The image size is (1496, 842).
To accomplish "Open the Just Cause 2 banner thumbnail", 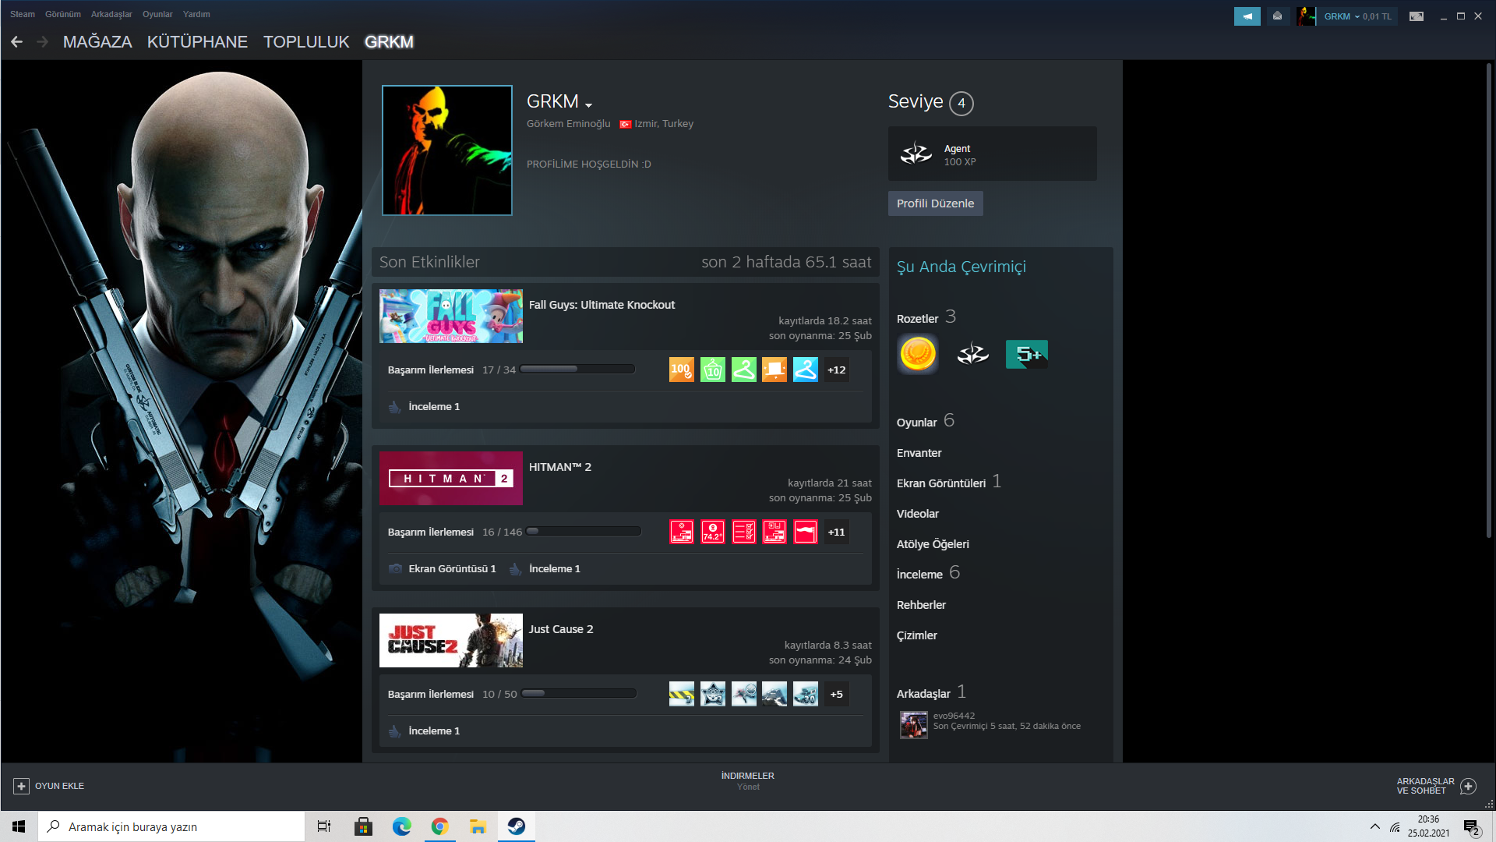I will 451,641.
